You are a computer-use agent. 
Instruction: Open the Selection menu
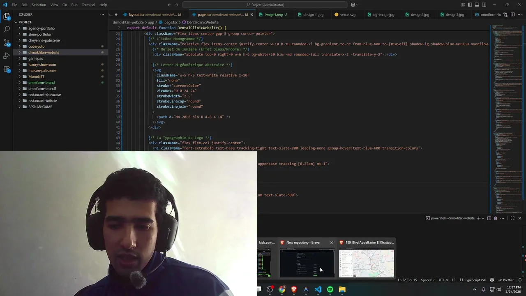(x=39, y=5)
